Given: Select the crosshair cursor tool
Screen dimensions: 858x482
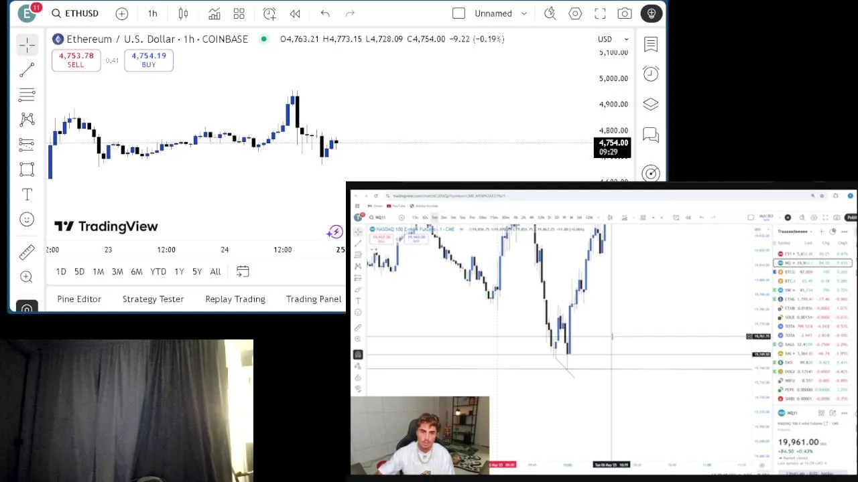Looking at the screenshot, I should pos(27,44).
